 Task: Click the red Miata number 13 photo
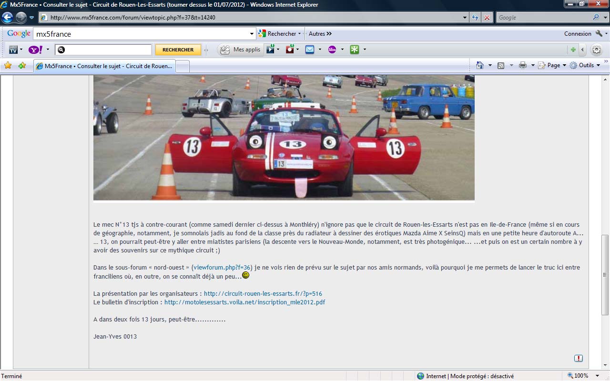(284, 137)
